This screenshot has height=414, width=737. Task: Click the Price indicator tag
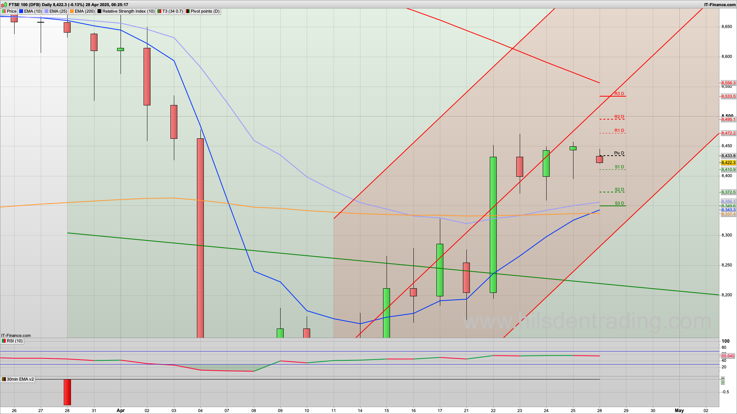coord(9,11)
